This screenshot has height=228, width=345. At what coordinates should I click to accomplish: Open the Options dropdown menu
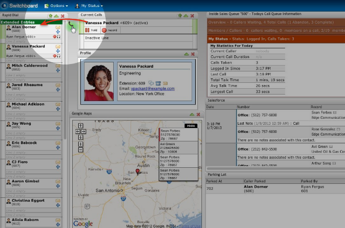pyautogui.click(x=56, y=6)
